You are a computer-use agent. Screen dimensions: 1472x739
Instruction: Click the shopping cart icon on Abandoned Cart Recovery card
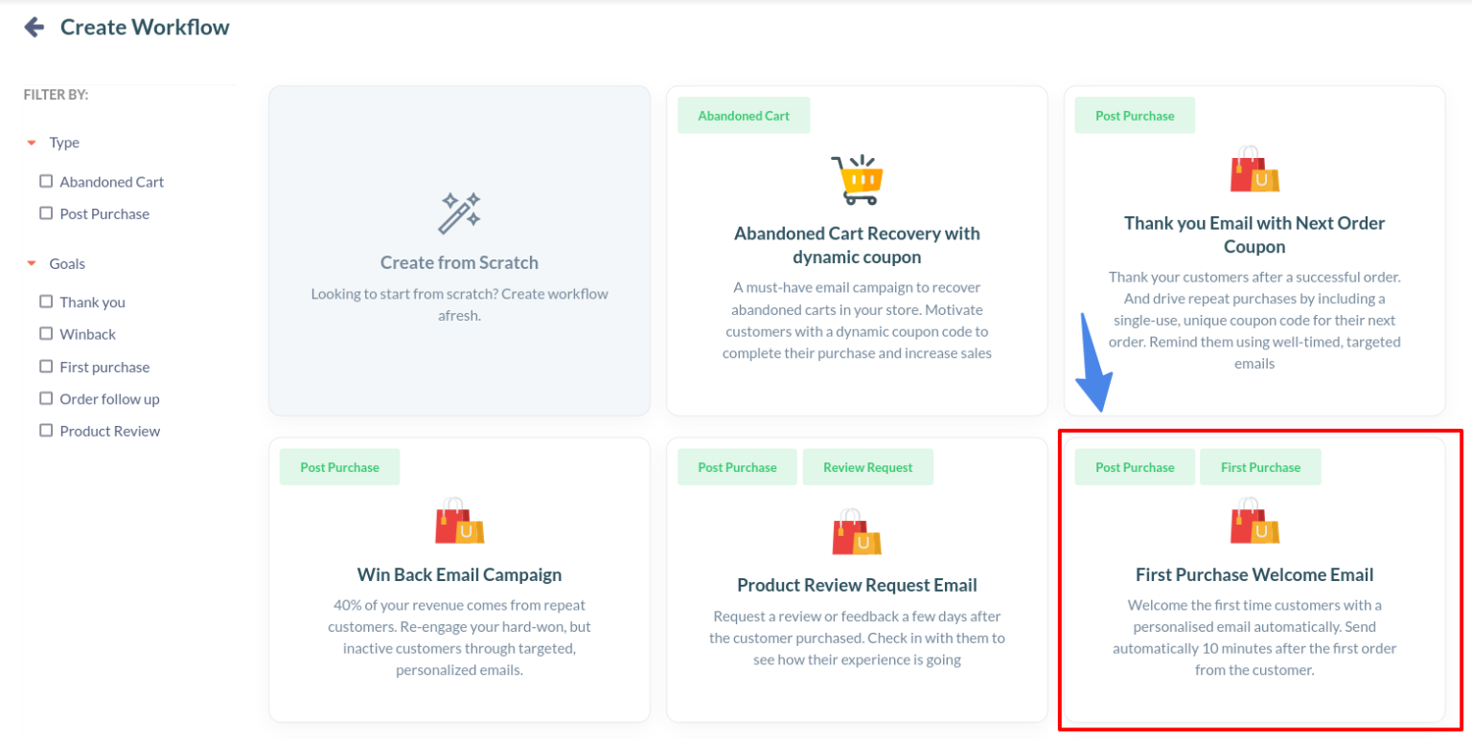click(859, 176)
